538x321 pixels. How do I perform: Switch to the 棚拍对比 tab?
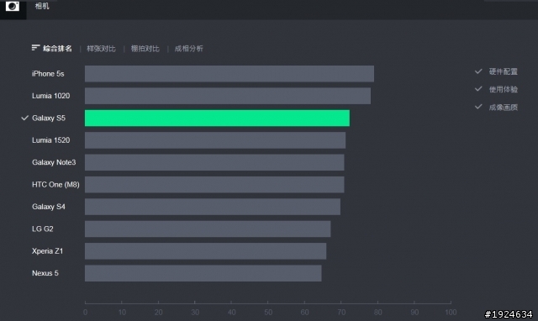pos(145,49)
